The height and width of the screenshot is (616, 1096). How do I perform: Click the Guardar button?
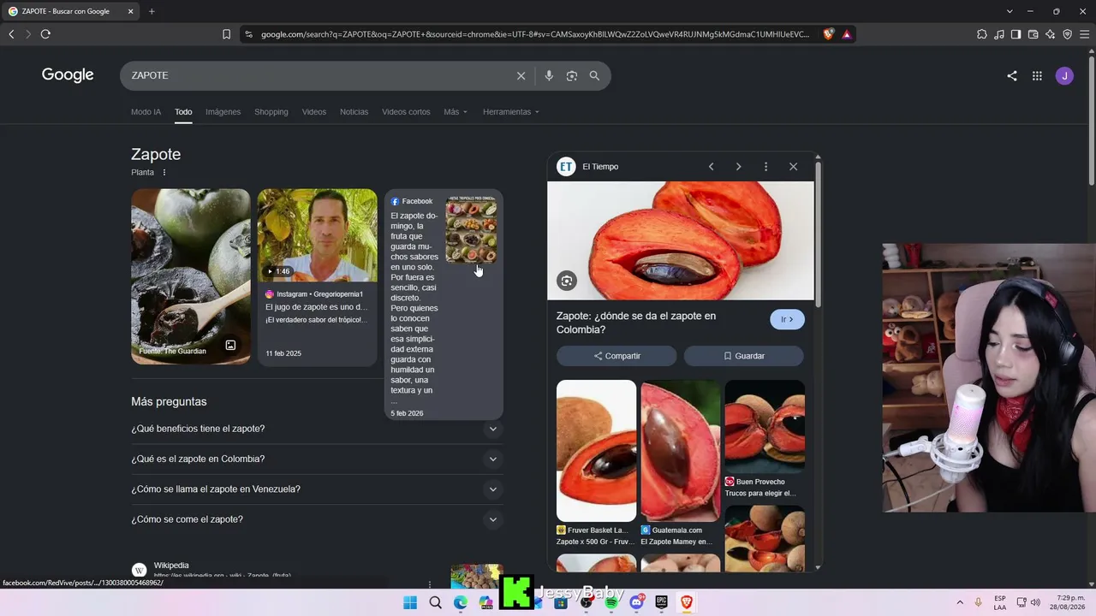pyautogui.click(x=743, y=356)
